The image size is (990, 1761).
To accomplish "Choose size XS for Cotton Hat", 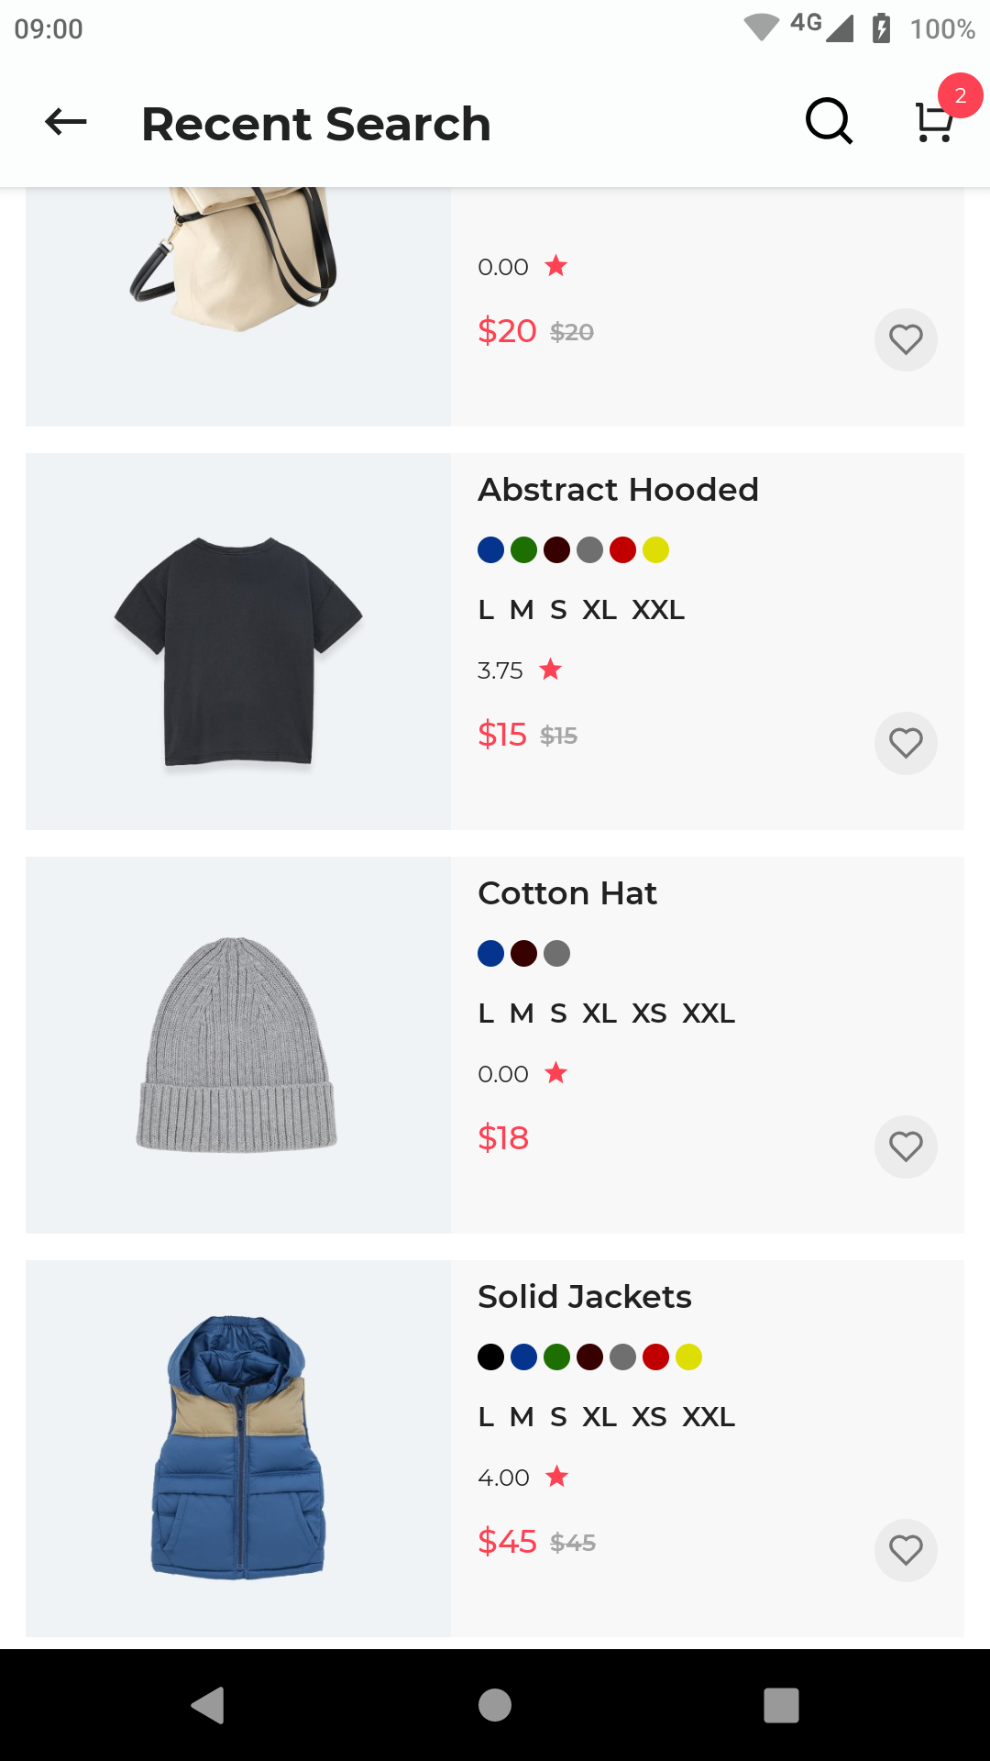I will tap(649, 1013).
